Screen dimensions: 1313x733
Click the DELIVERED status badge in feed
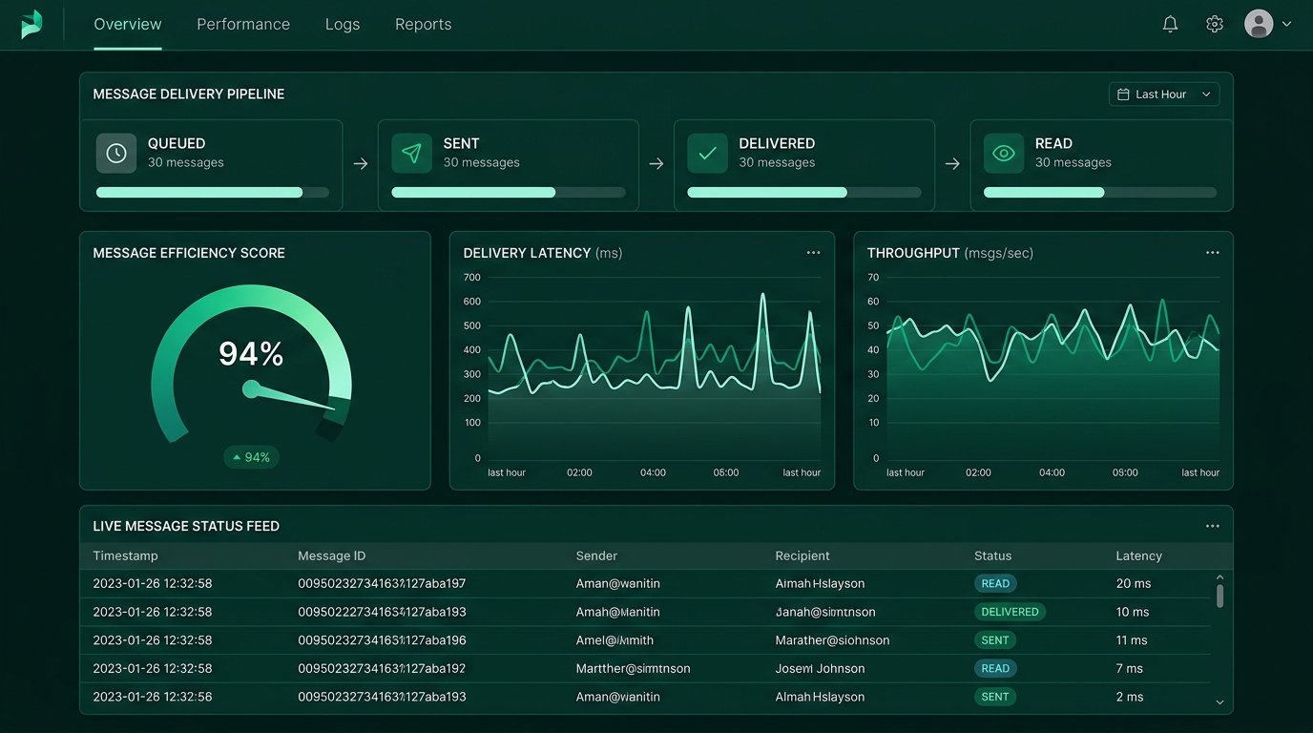pyautogui.click(x=1010, y=612)
